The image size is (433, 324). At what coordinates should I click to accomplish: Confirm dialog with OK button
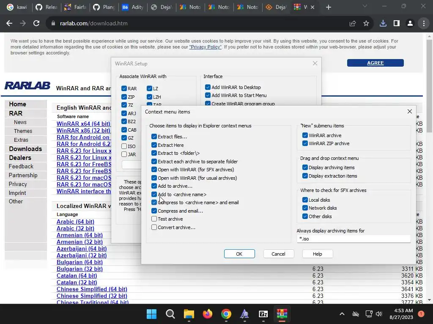(x=239, y=254)
